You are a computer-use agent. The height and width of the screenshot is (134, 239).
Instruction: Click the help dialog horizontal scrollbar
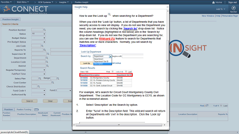coord(119,125)
